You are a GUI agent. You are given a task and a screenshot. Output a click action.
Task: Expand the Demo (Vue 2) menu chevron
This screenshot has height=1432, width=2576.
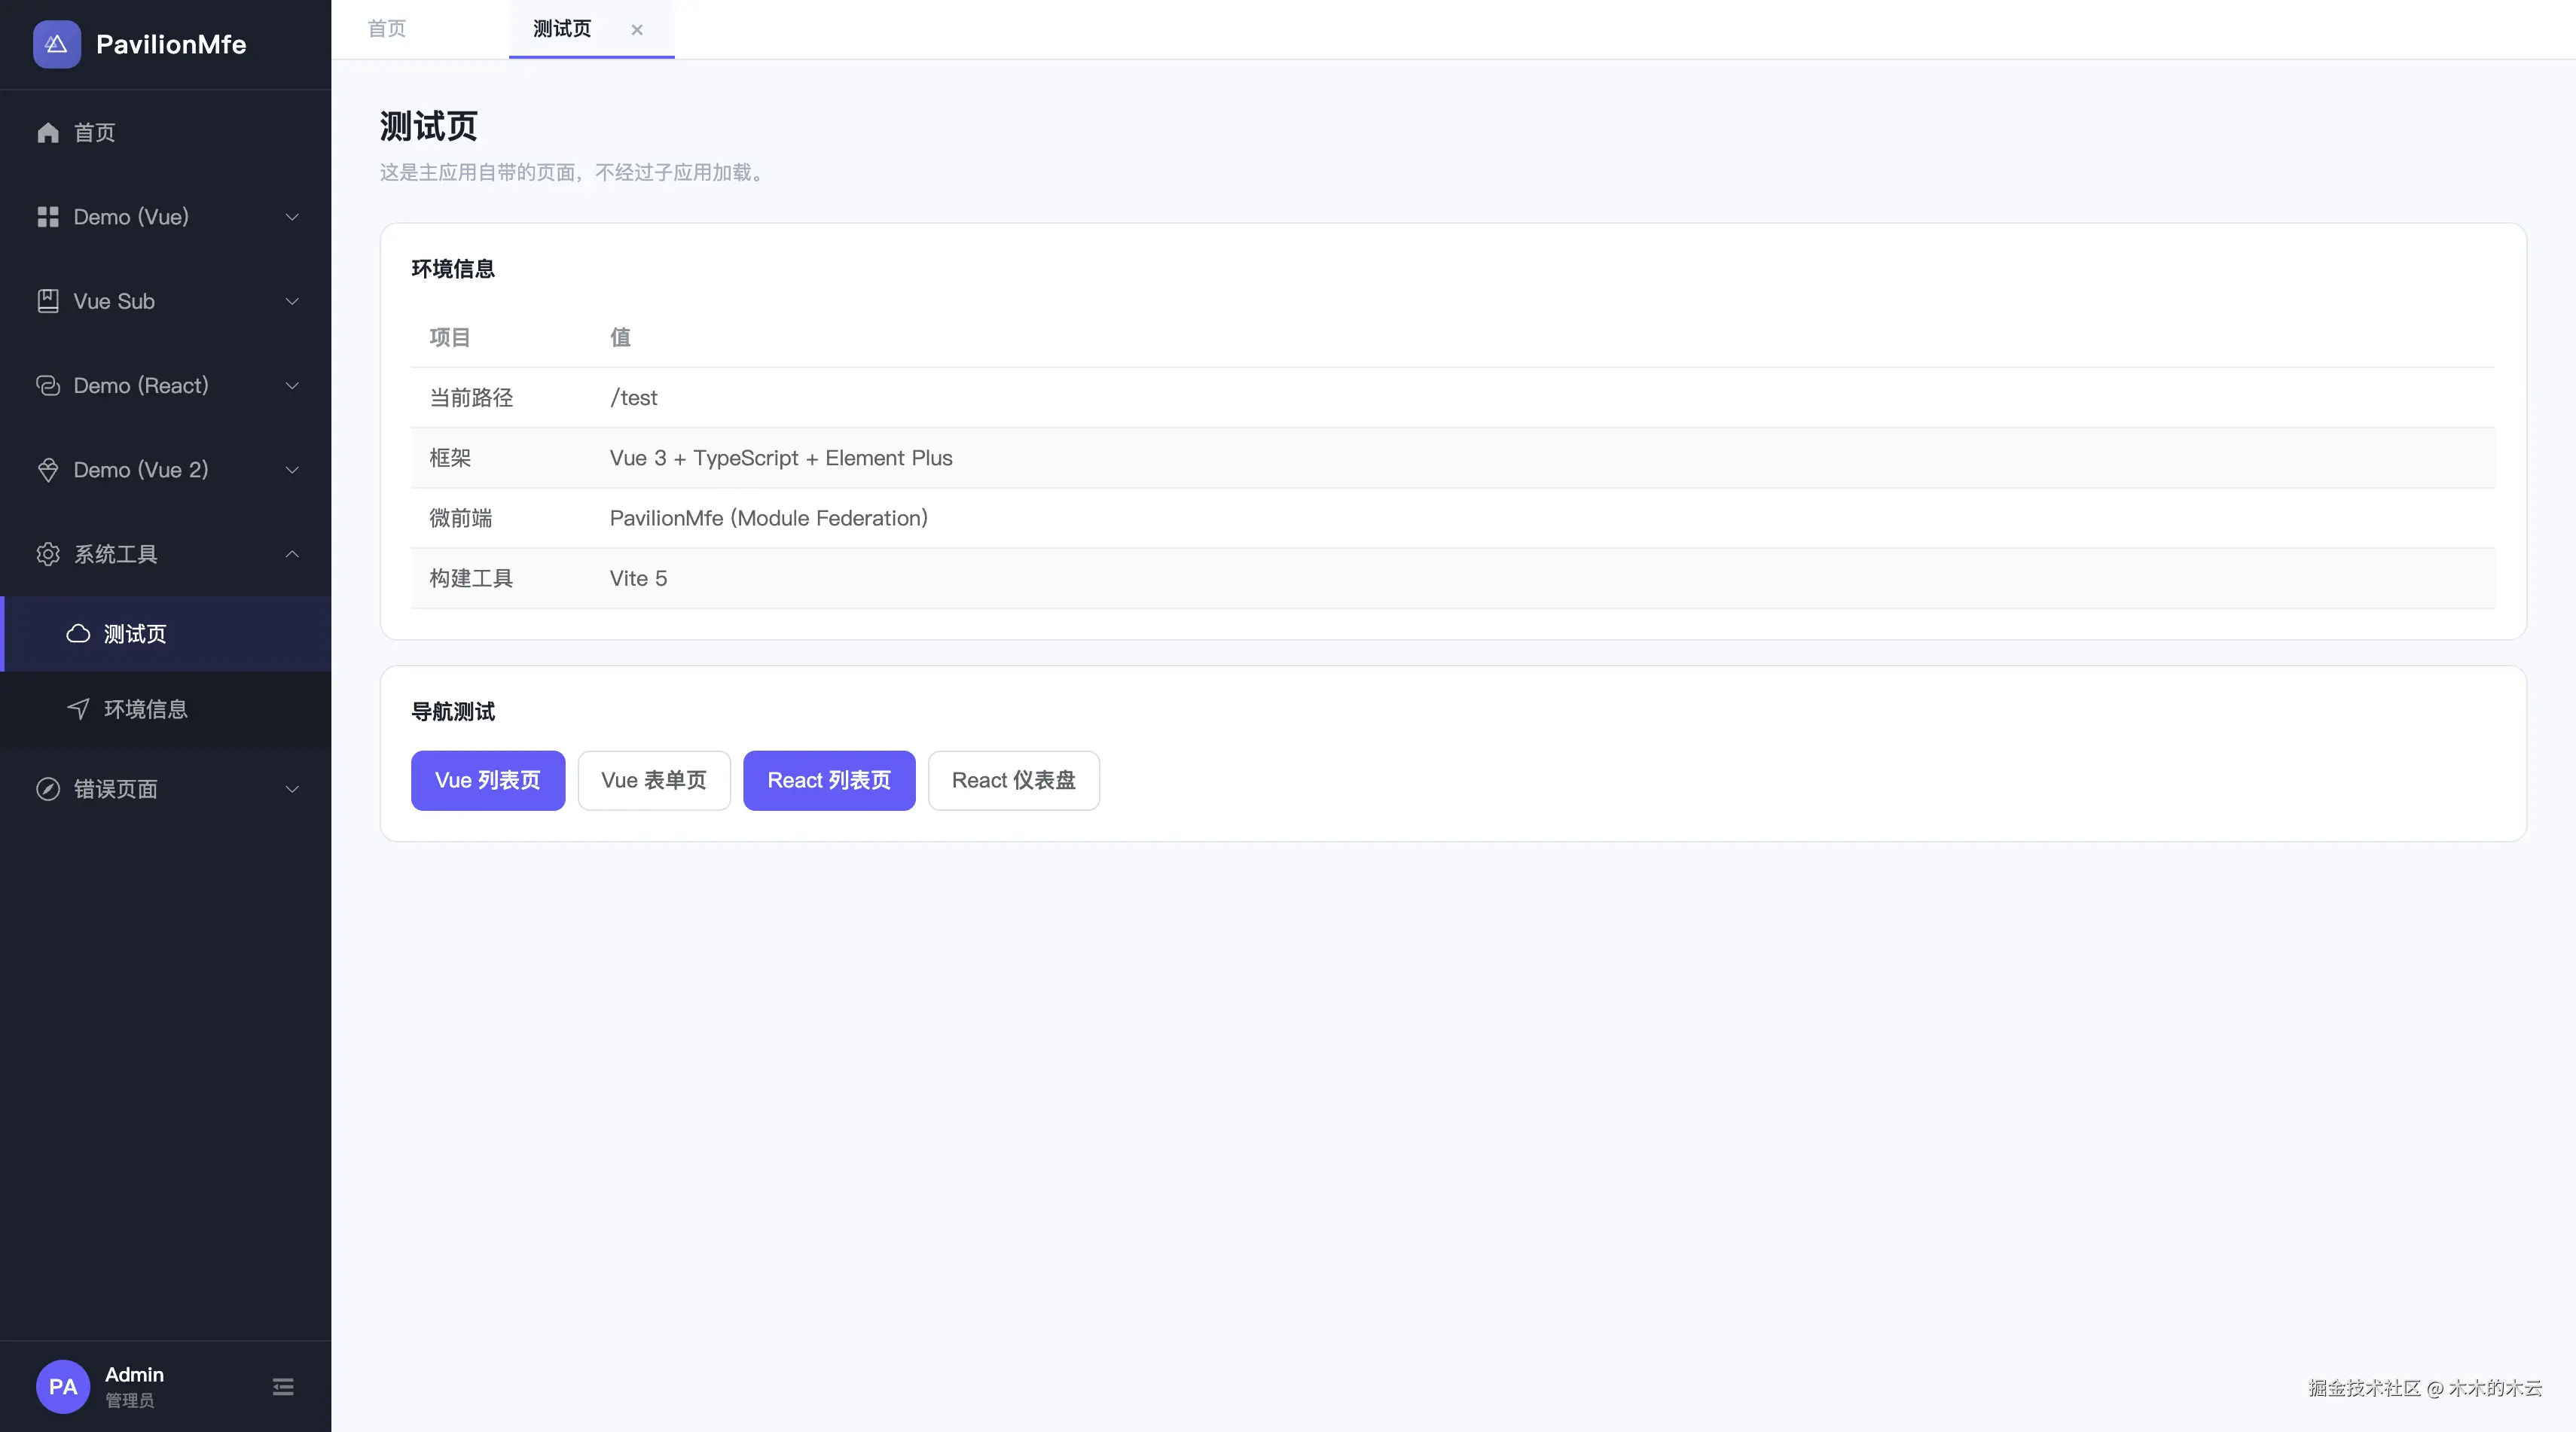pyautogui.click(x=292, y=470)
